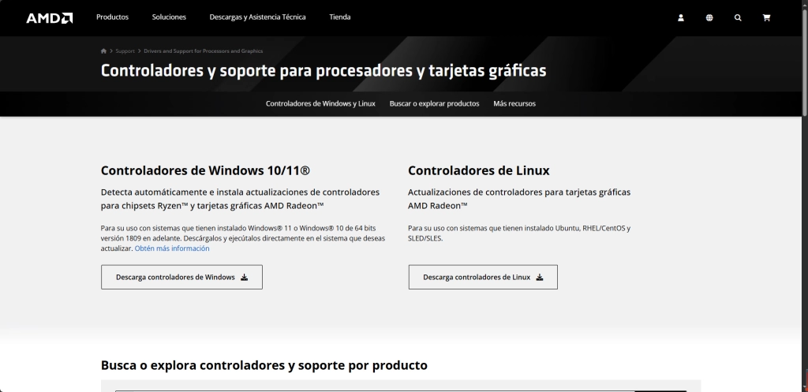Click the main page title text
The image size is (808, 392).
(x=323, y=70)
